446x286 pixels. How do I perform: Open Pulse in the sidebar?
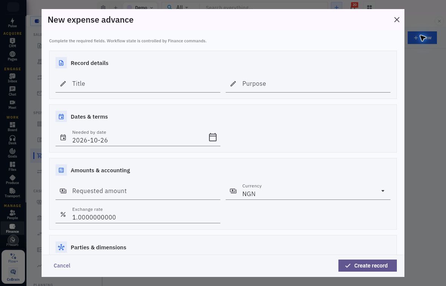tap(12, 23)
